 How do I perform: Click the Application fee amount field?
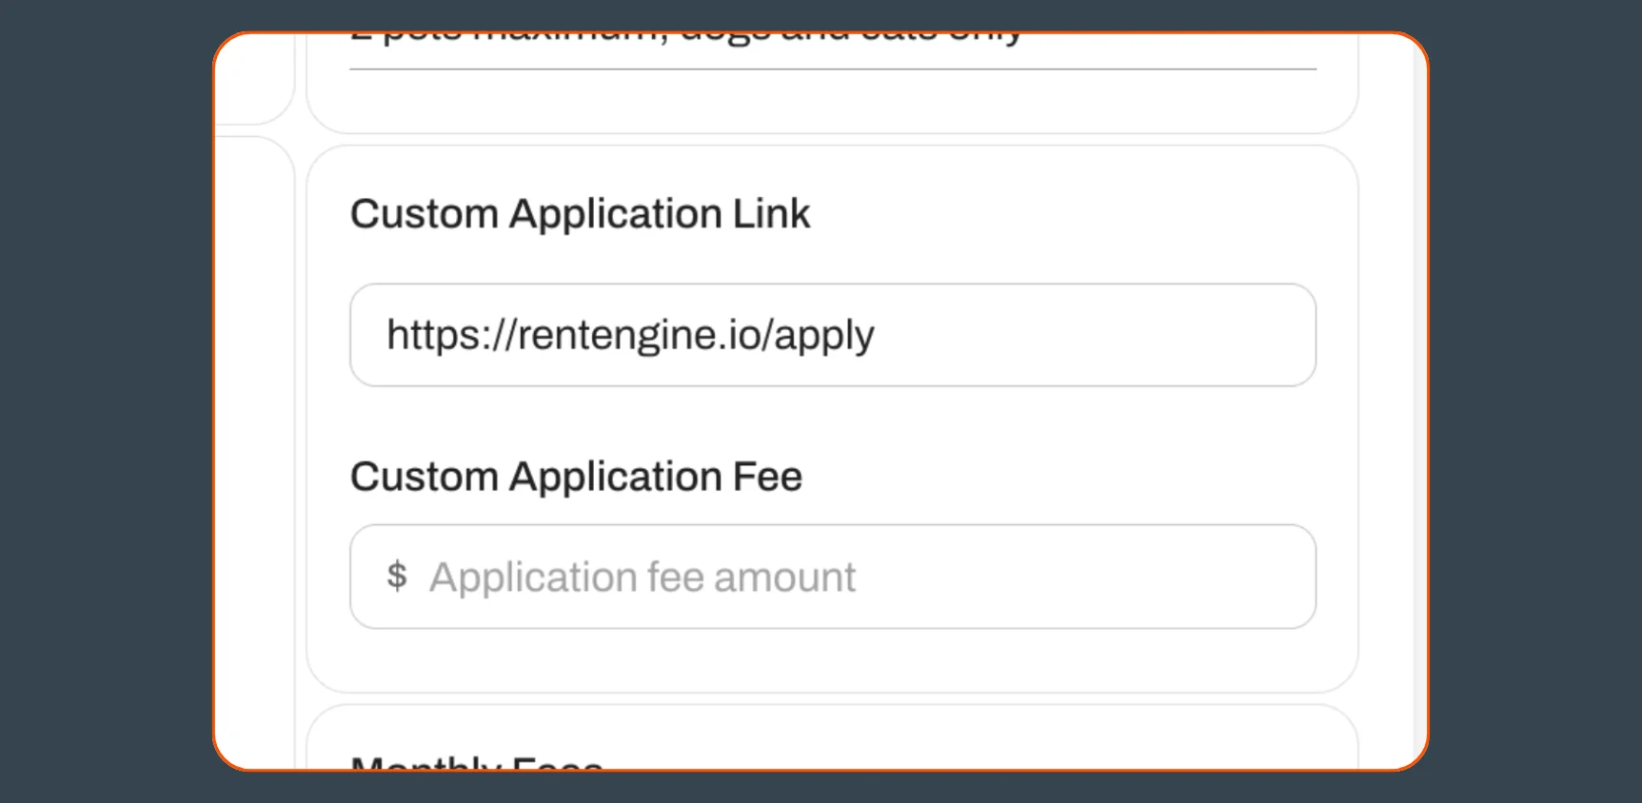click(x=833, y=576)
